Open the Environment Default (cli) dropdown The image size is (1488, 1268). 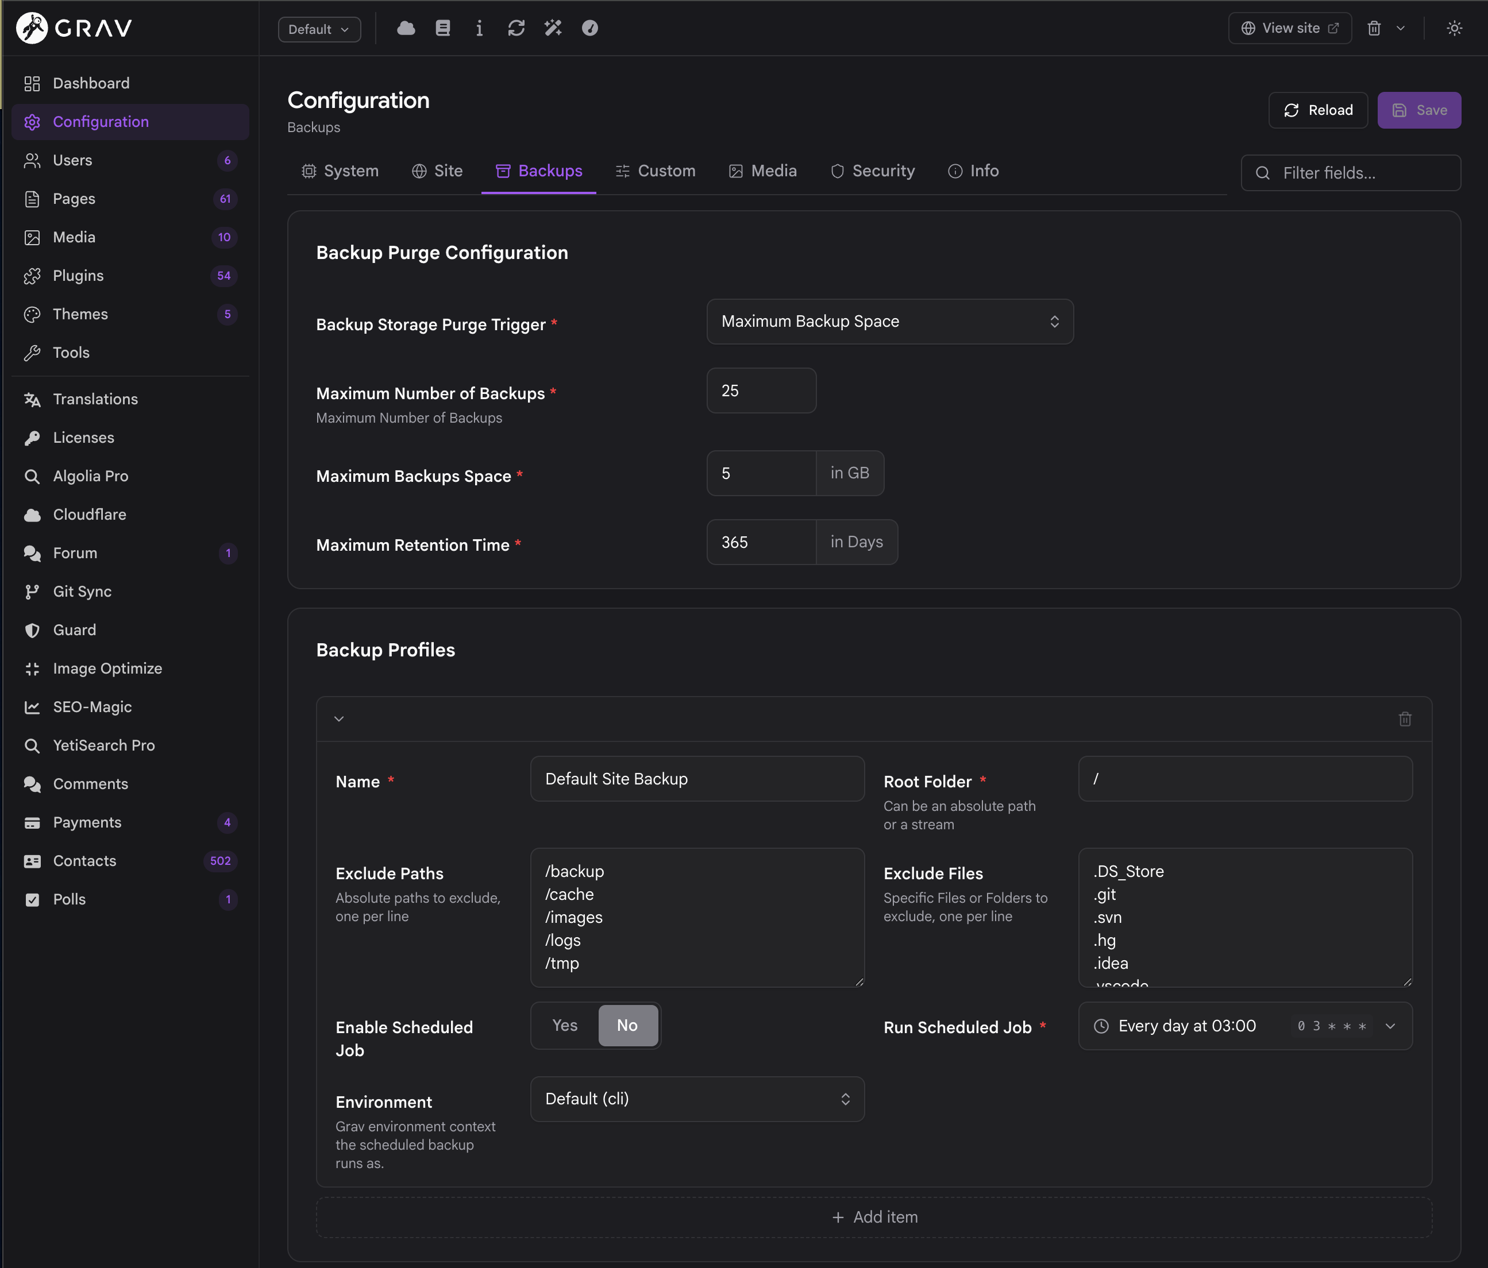(x=697, y=1099)
